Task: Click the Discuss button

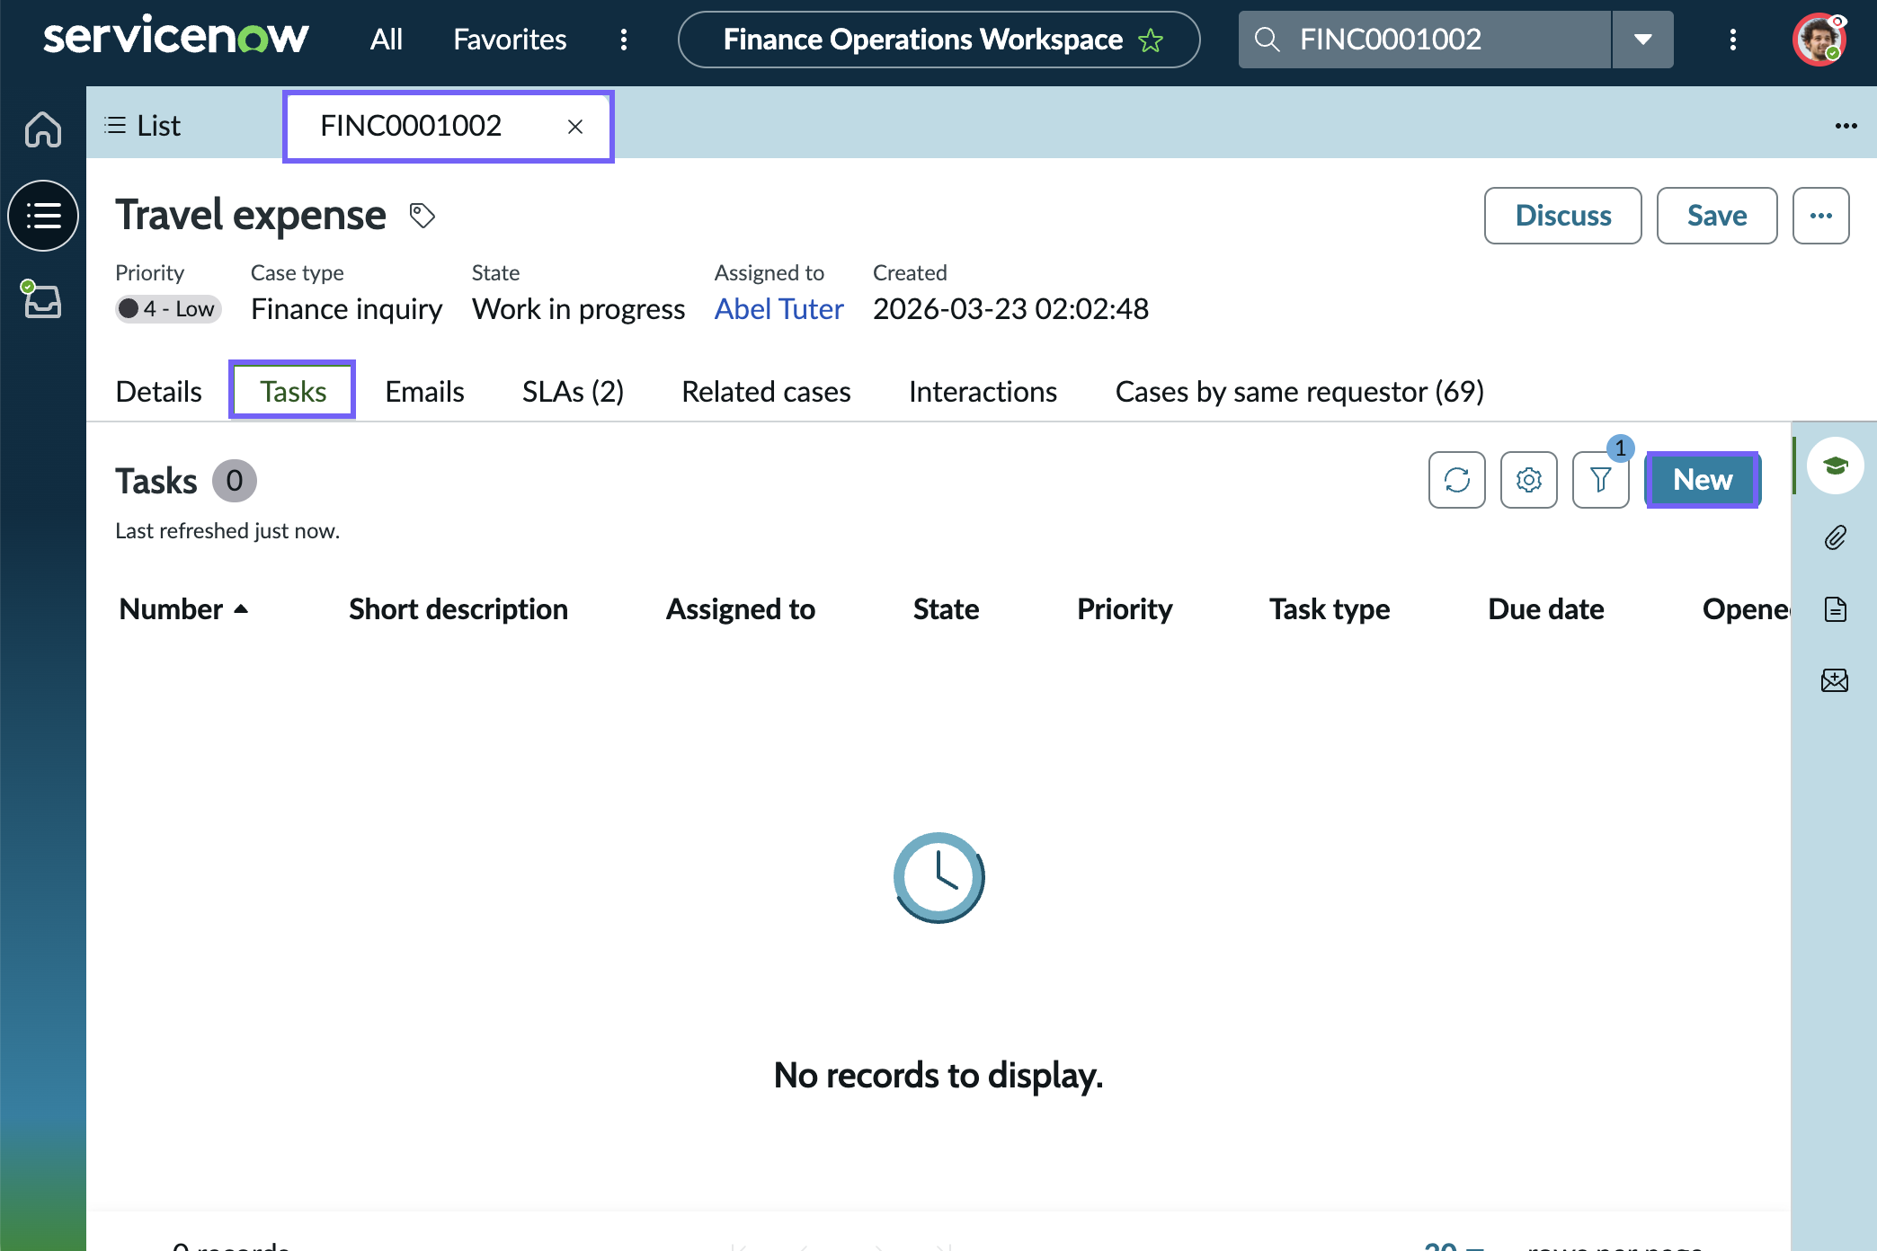Action: point(1563,216)
